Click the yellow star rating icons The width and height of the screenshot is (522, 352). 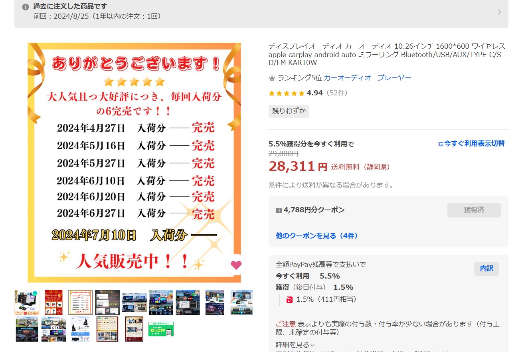point(287,93)
